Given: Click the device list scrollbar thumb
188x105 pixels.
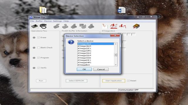Looking at the screenshot, I should 115,55.
